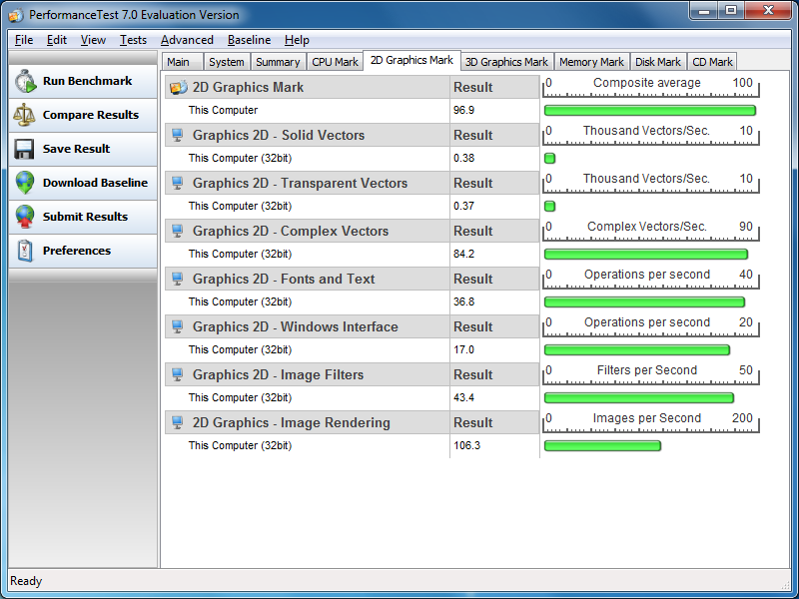Click the Solid Vectors green result bar

550,159
